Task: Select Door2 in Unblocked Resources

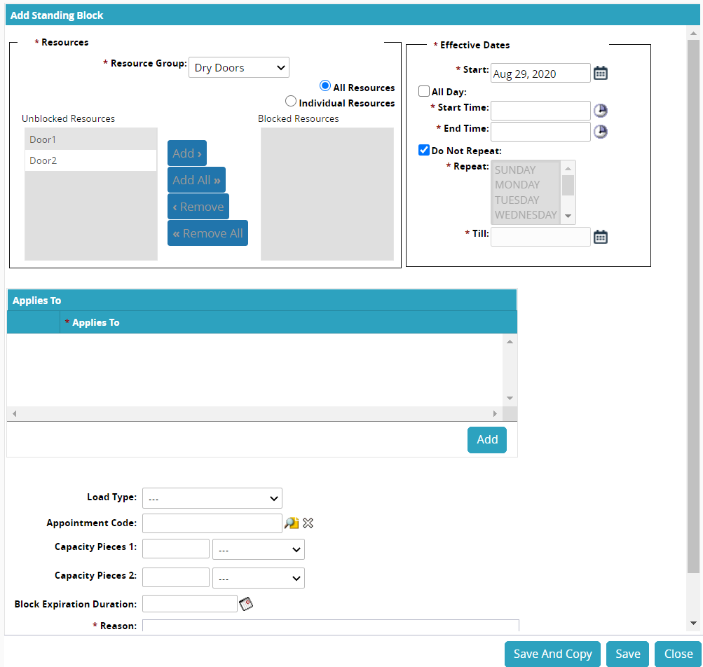Action: click(90, 160)
